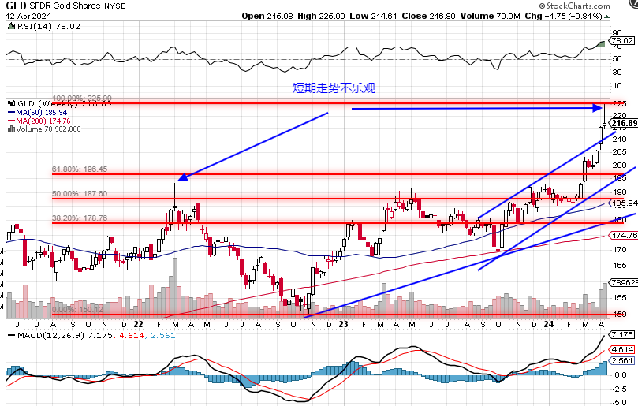The width and height of the screenshot is (638, 406).
Task: Click the 216.89 last price tag
Action: point(624,123)
